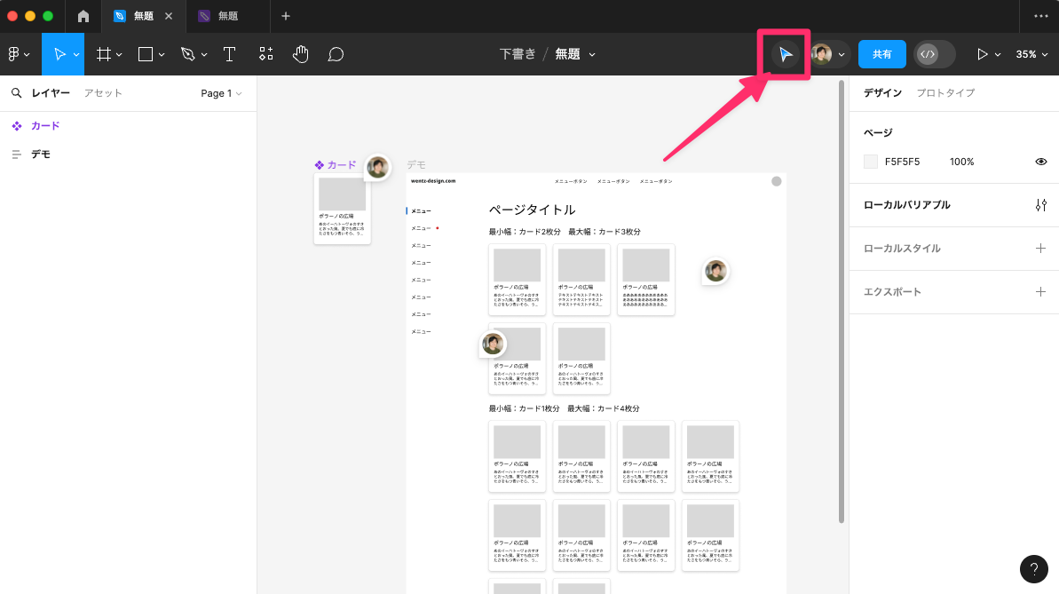Select the Comment tool
1059x594 pixels.
coord(336,54)
